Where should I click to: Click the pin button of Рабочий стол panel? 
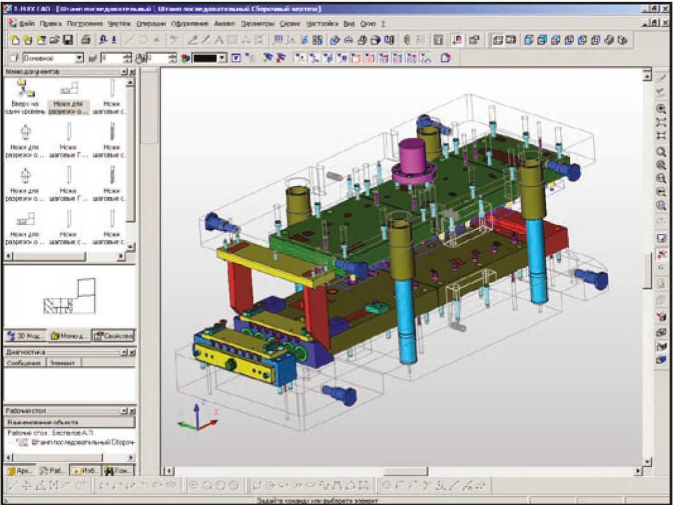tap(125, 411)
